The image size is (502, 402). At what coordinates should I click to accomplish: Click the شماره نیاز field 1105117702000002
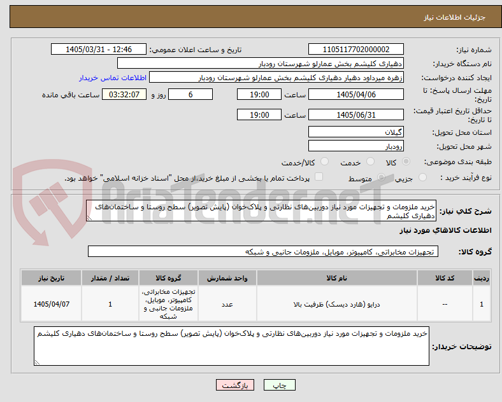[355, 49]
